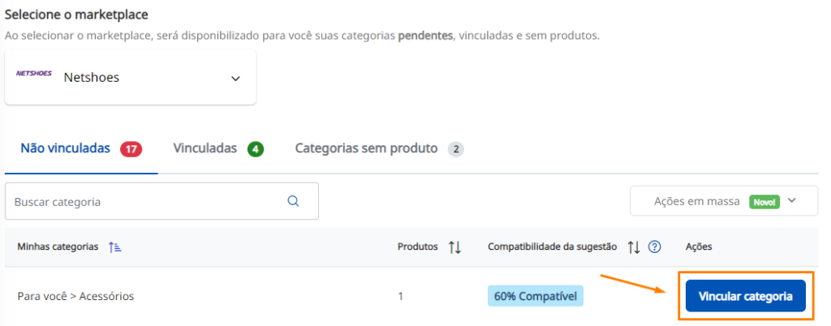Click the sort arrows next to Produtos
The image size is (831, 326).
coord(454,247)
